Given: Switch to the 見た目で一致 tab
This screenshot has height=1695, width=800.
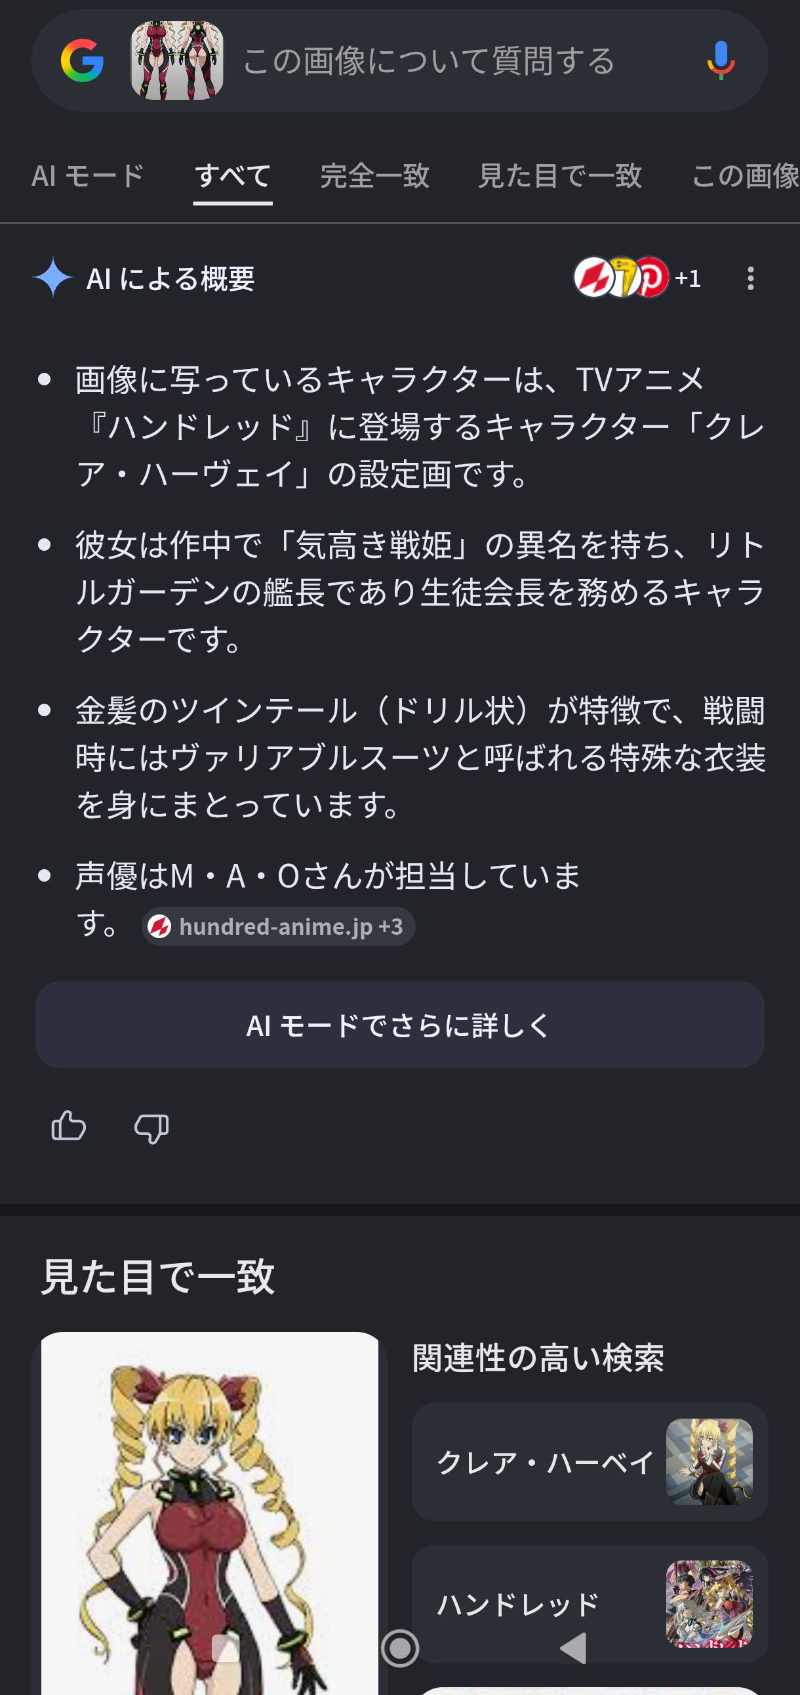Looking at the screenshot, I should point(560,176).
